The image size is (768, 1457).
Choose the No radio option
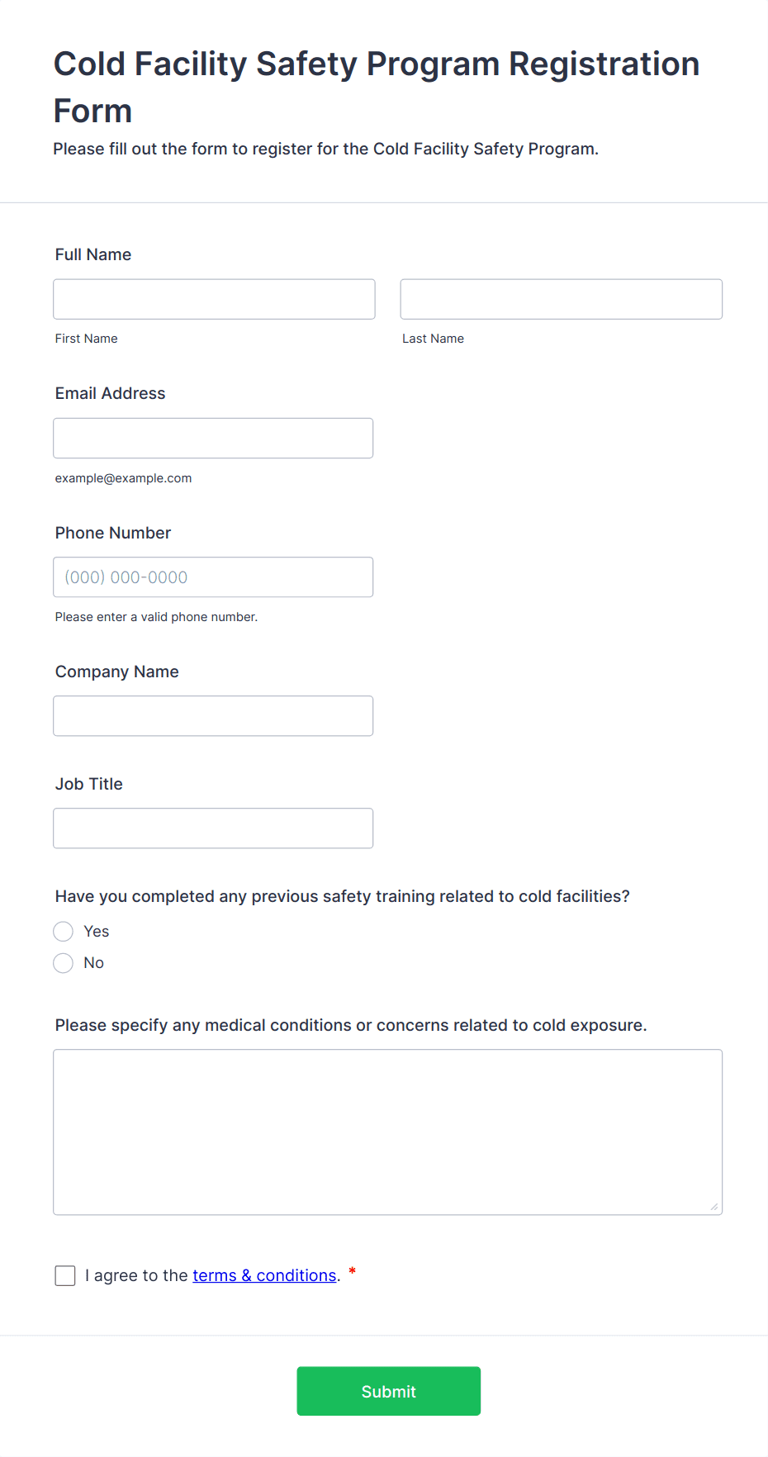pos(64,963)
